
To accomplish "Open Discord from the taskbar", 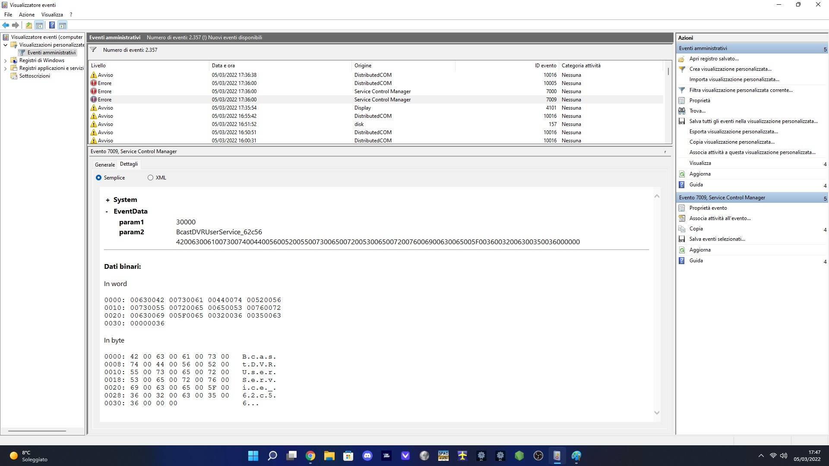I will coord(367,456).
